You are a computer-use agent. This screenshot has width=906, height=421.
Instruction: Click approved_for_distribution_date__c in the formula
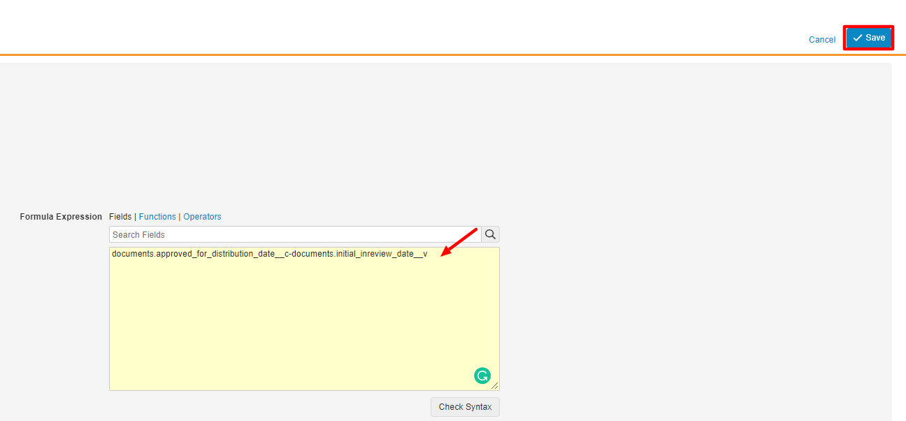[x=219, y=254]
